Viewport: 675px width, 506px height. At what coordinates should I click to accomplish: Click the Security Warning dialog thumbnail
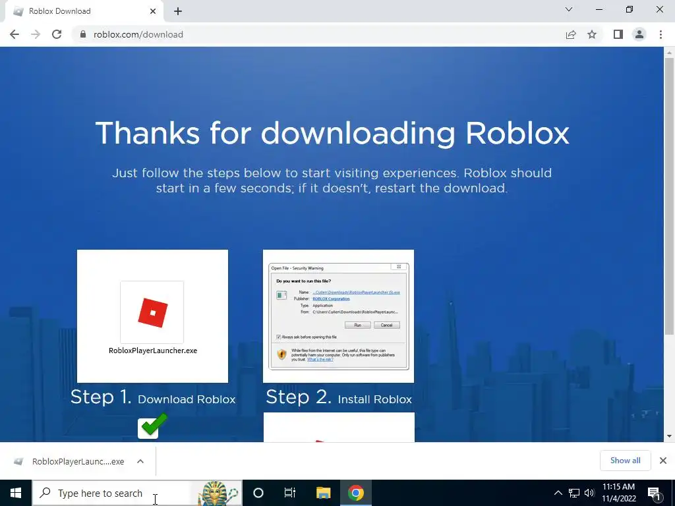[338, 316]
